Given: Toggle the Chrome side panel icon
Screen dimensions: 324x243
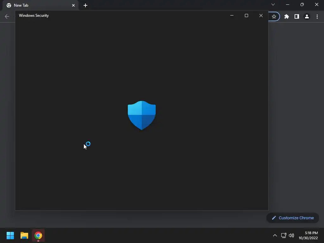Looking at the screenshot, I should (x=297, y=16).
